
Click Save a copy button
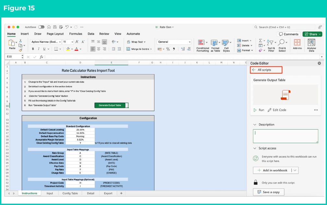269,192
